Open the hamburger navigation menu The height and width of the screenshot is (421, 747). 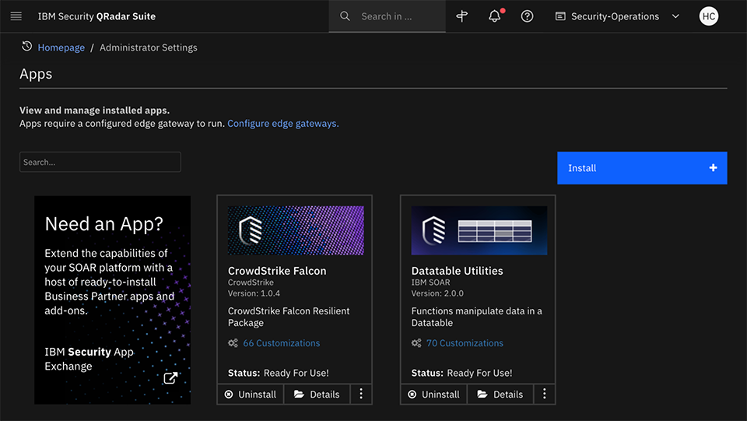click(16, 16)
